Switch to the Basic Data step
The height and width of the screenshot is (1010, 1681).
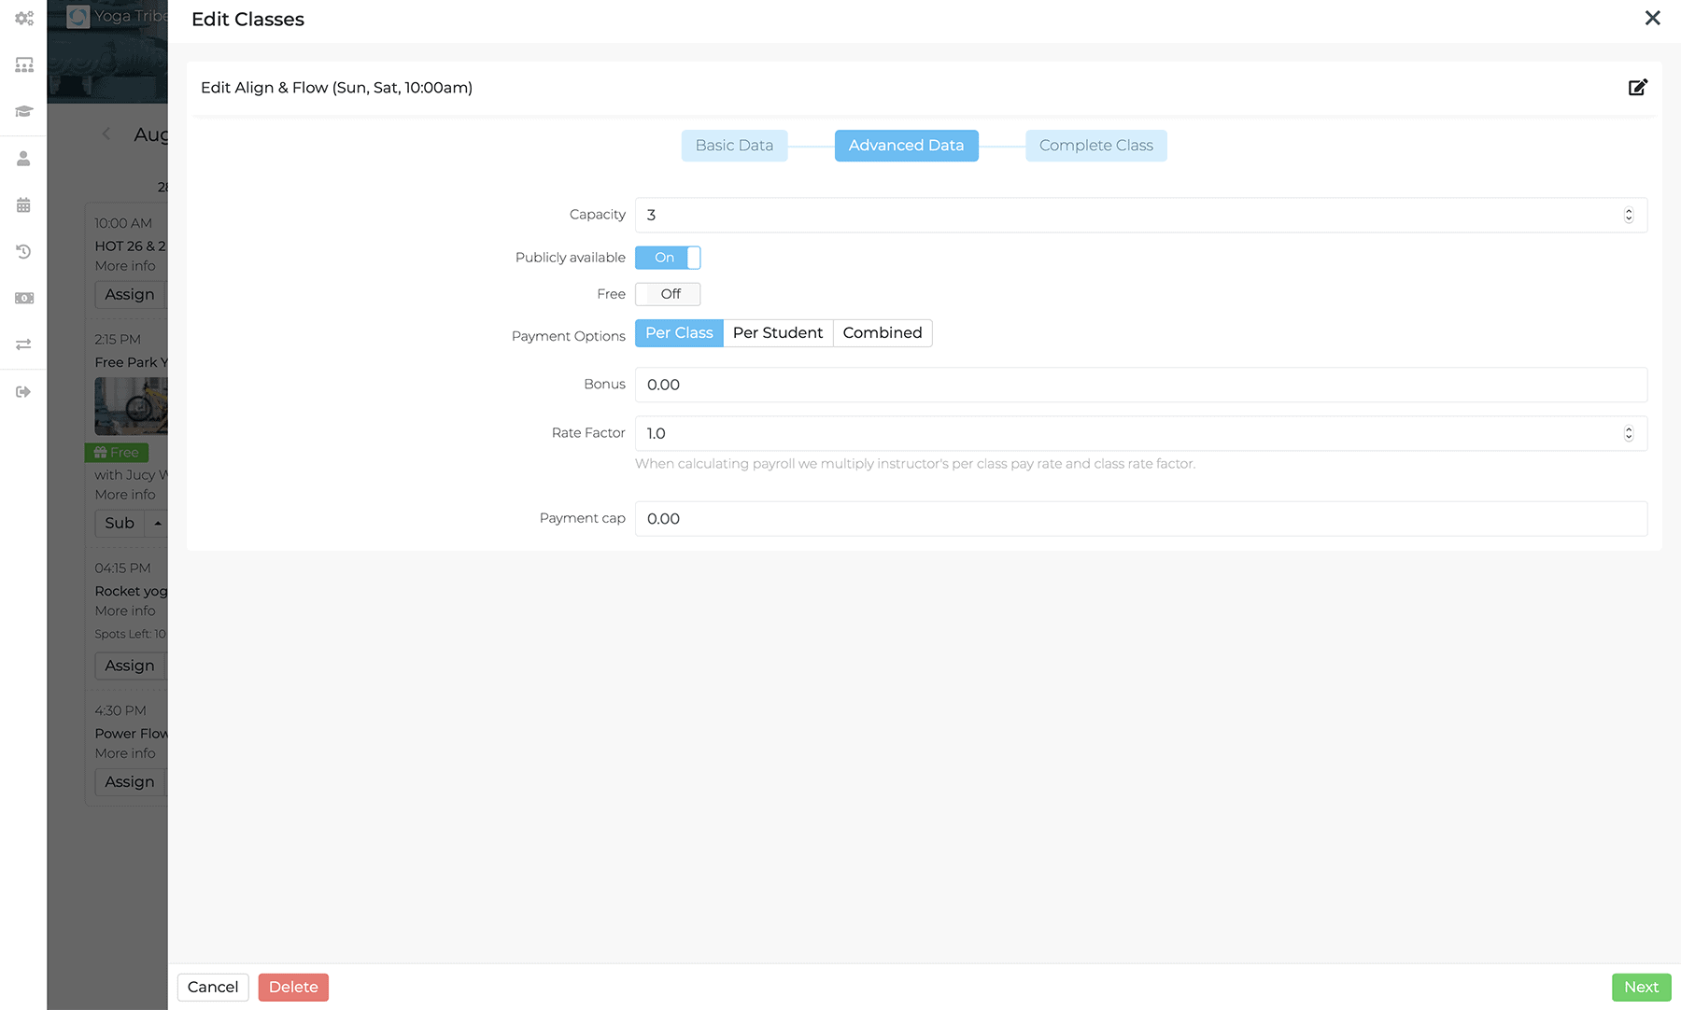coord(734,146)
